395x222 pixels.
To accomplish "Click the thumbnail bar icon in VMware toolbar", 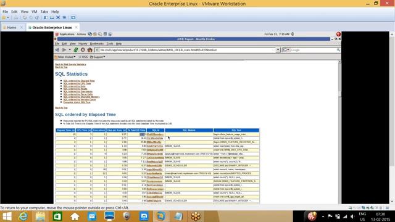I will coord(52,18).
